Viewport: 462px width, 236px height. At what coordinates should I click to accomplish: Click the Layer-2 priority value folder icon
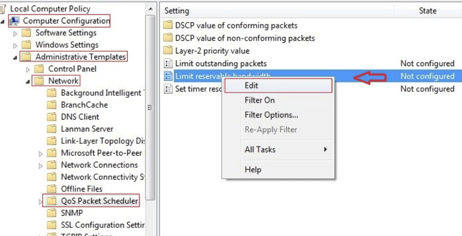(168, 51)
